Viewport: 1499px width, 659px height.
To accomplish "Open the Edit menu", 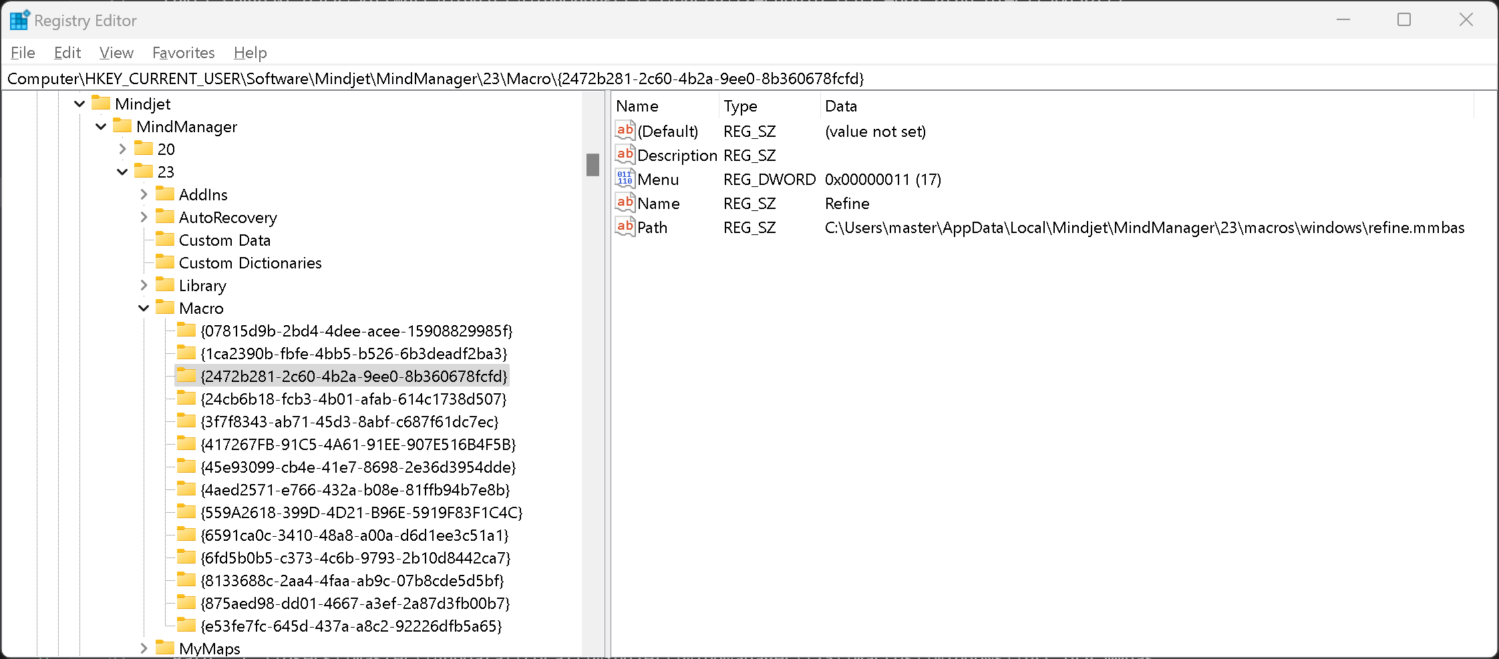I will coord(67,52).
